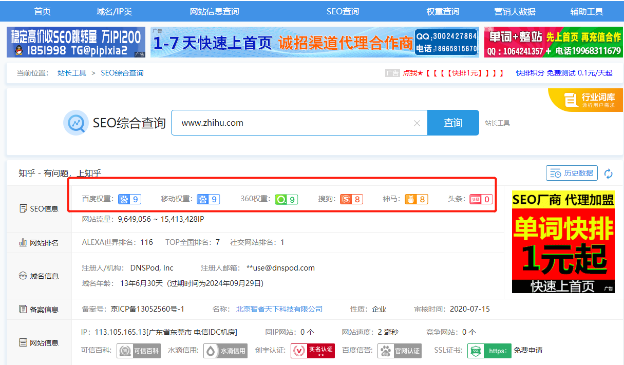This screenshot has width=624, height=365.
Task: Click the 审核时间 date 2020-07-15
Action: (470, 309)
